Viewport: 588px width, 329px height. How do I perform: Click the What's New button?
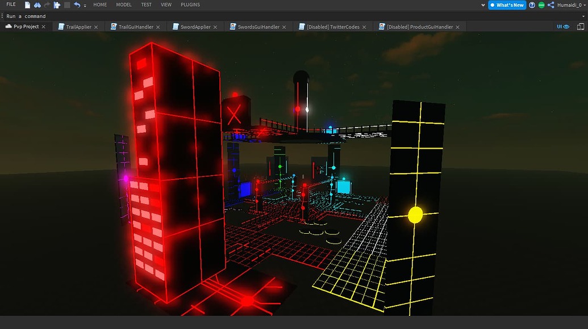point(506,5)
